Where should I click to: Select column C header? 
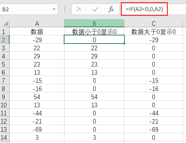point(153,23)
